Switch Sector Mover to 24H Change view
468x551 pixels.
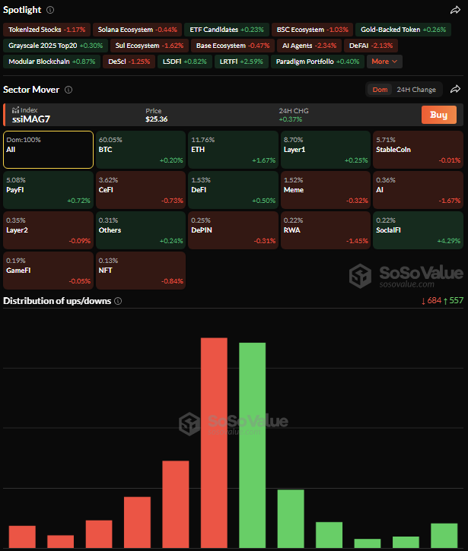(416, 90)
